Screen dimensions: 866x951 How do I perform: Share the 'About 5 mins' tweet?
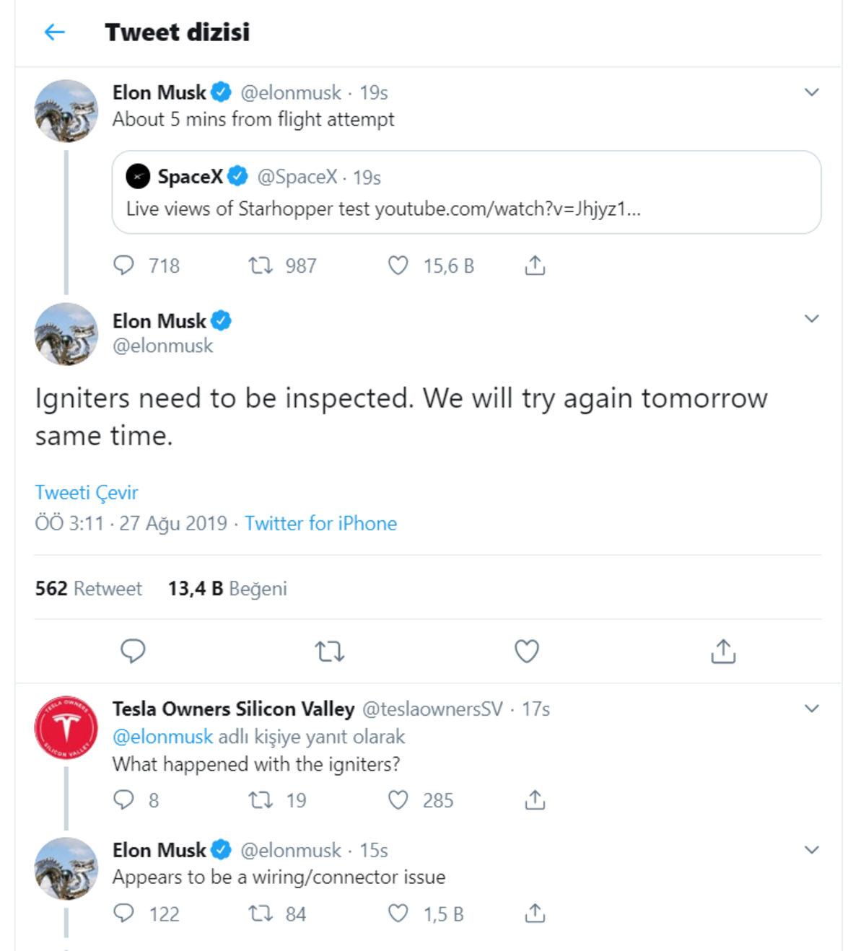535,266
